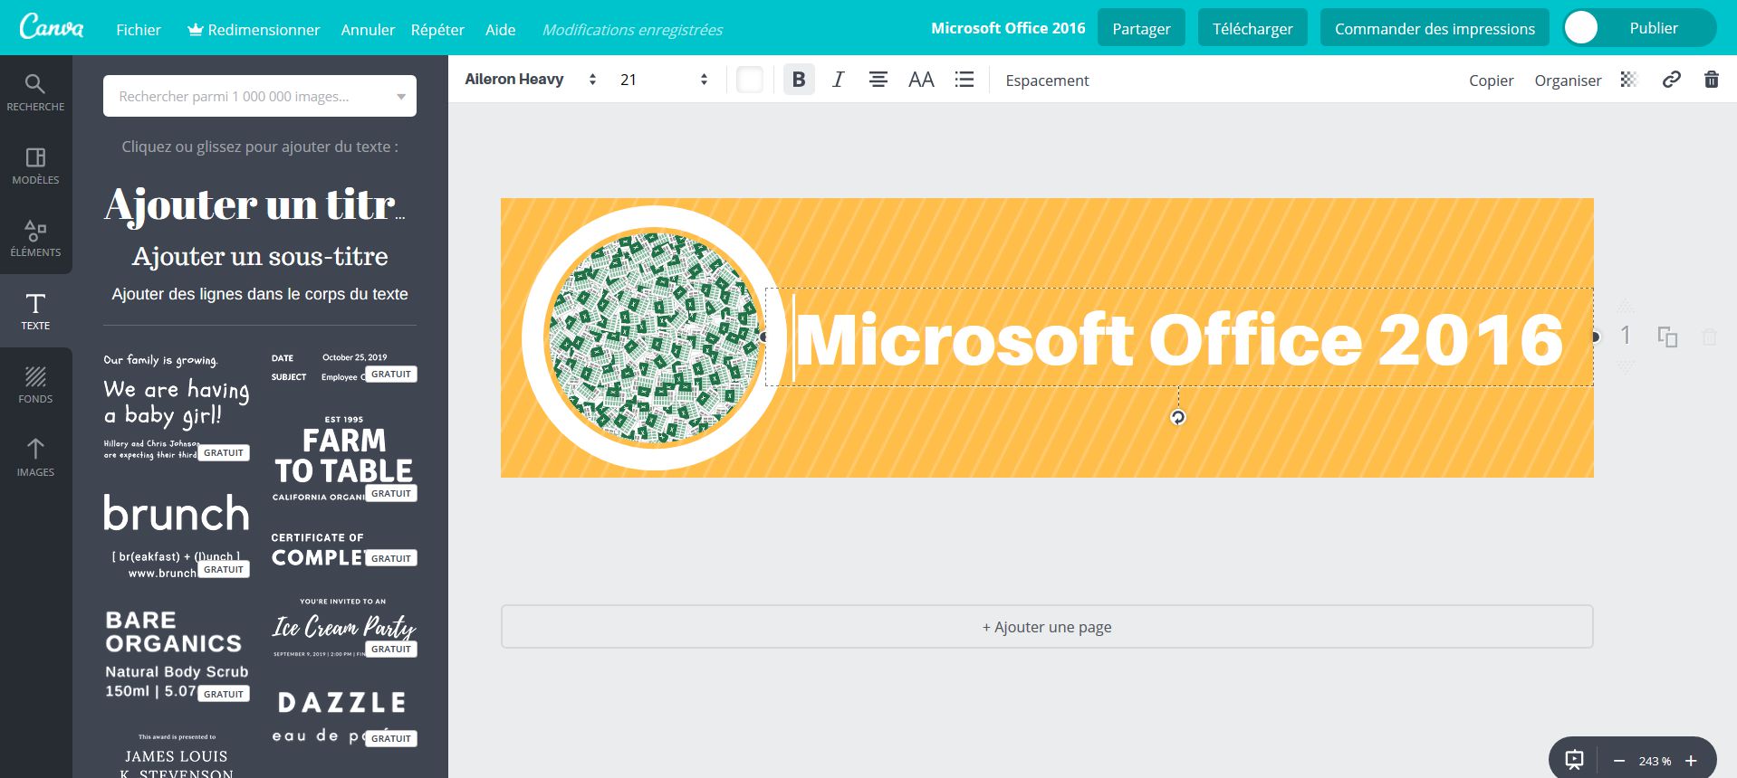
Task: Open the Recherche sidebar tab
Action: [x=35, y=92]
